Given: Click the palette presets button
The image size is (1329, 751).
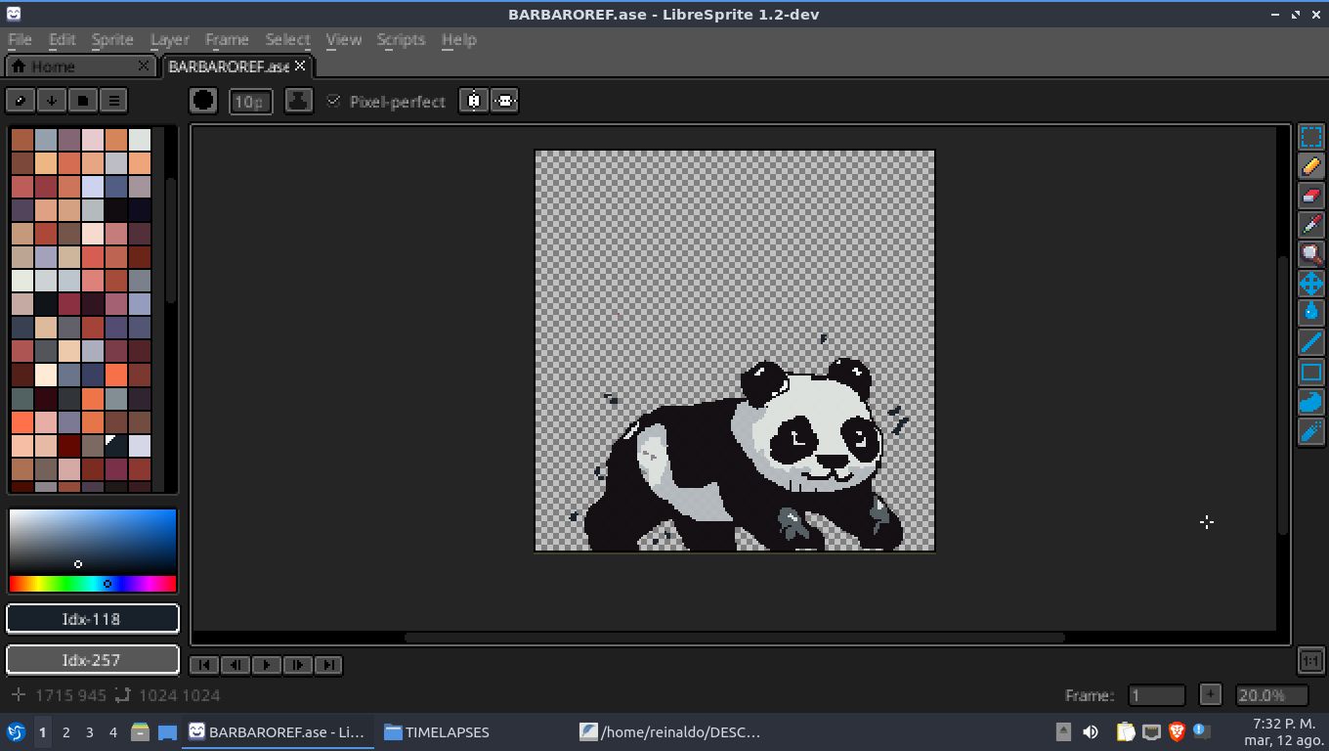Looking at the screenshot, I should [x=83, y=100].
